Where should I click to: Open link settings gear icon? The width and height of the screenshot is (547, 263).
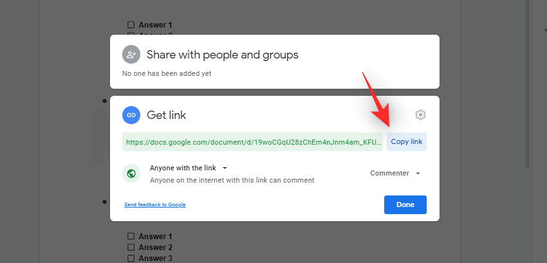pyautogui.click(x=420, y=114)
